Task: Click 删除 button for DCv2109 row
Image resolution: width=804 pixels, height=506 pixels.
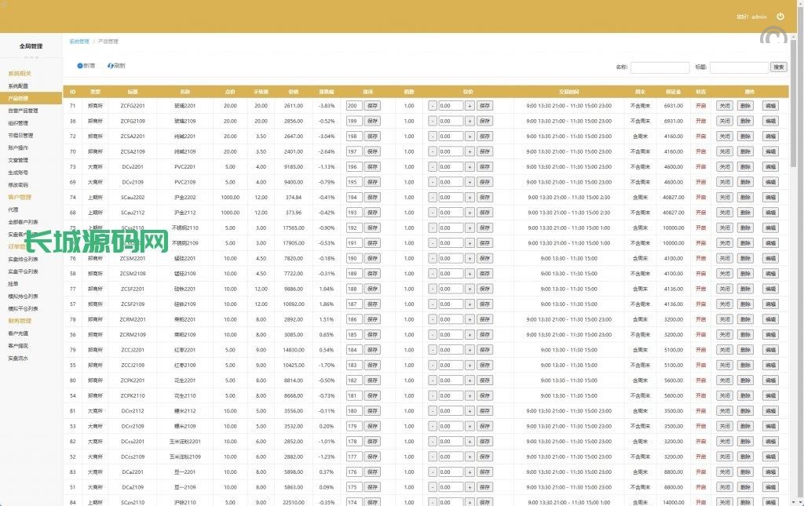Action: click(x=746, y=182)
